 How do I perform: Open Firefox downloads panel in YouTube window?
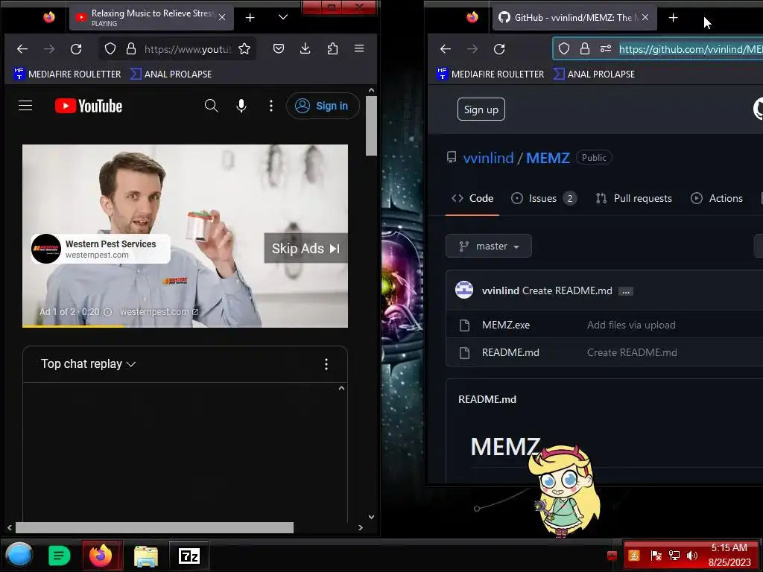click(305, 48)
